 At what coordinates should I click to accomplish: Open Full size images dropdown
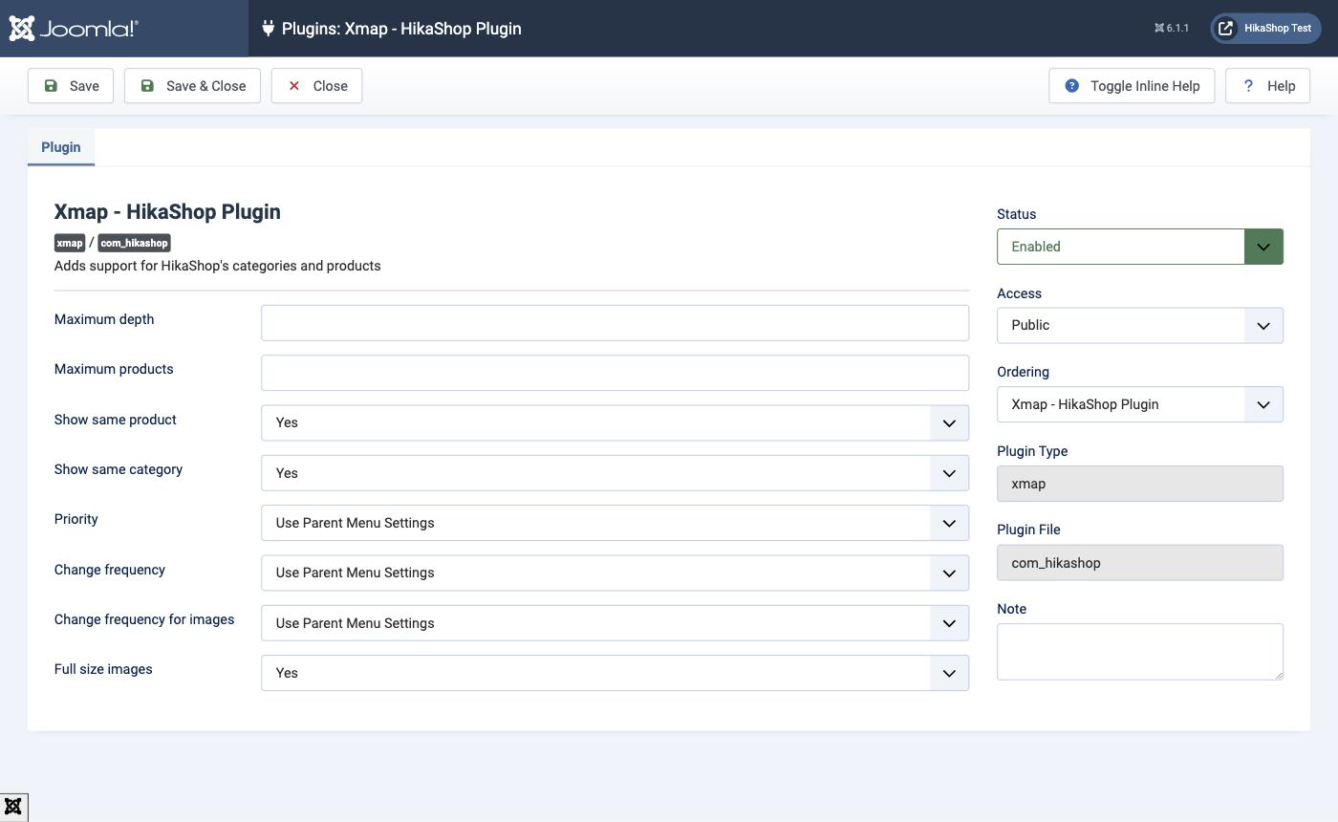click(615, 673)
